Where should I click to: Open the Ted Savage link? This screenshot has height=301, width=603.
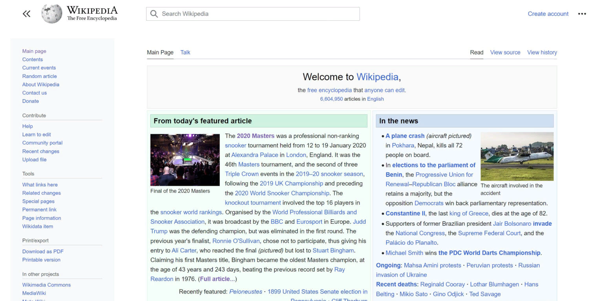[x=485, y=294]
